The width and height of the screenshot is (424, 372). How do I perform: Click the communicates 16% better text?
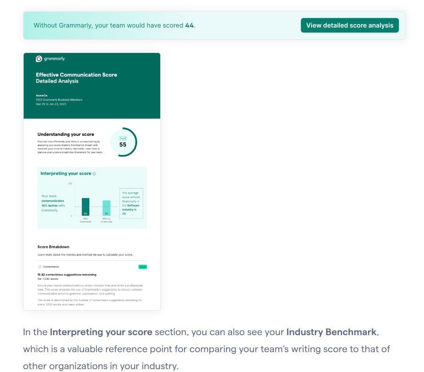pyautogui.click(x=52, y=203)
